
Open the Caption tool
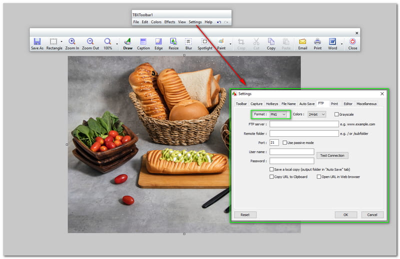point(143,43)
